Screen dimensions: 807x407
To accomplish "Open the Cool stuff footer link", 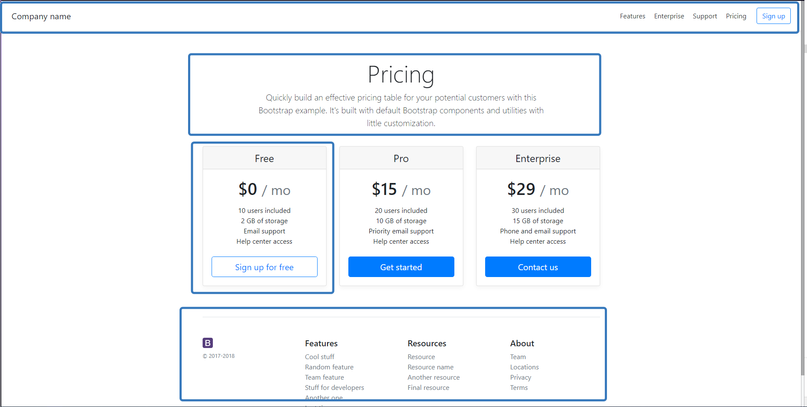I will (x=319, y=357).
